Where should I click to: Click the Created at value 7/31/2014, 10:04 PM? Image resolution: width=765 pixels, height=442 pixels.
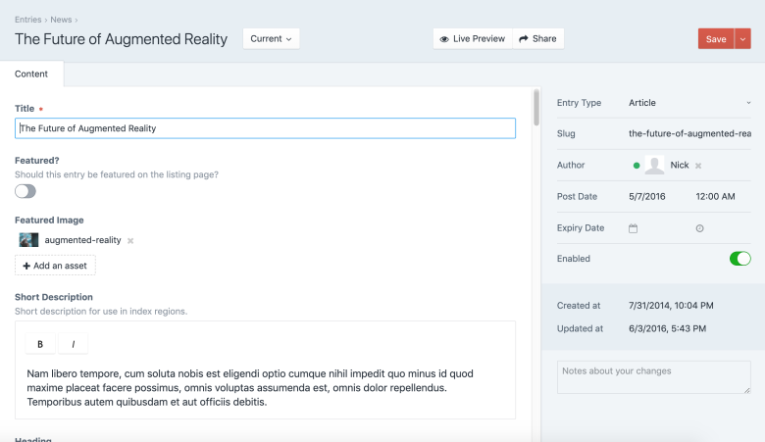[x=671, y=306]
